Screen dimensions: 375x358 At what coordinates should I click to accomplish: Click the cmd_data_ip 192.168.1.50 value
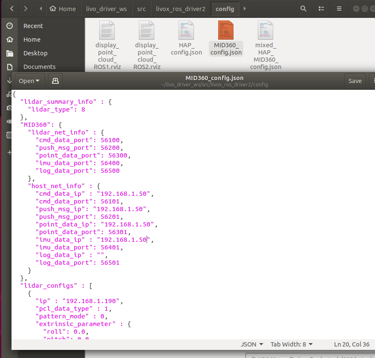point(124,194)
